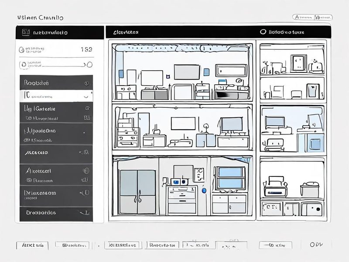Open the white dropdown row's chevron under Rooutcn
The height and width of the screenshot is (262, 349).
point(86,97)
